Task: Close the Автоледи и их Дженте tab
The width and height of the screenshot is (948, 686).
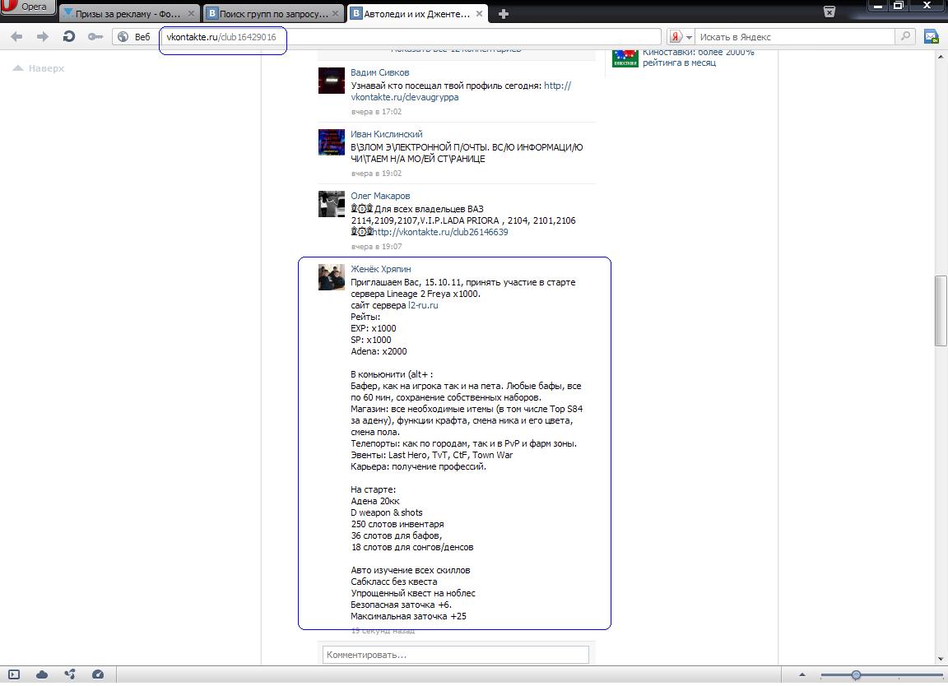Action: [x=479, y=13]
